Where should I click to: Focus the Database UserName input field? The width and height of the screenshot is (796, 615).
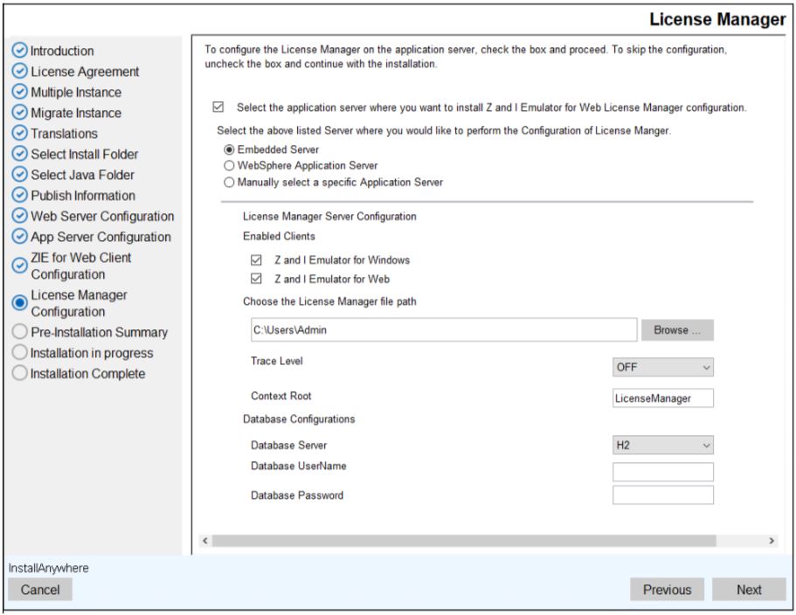[x=663, y=473]
